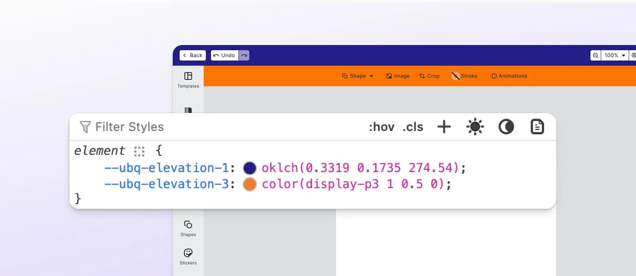The image size is (636, 276).
Task: Expand the Shape dropdown
Action: pos(358,76)
